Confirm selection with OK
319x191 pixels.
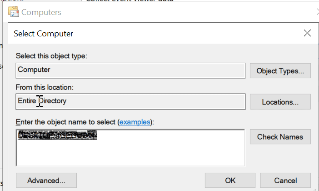230,181
